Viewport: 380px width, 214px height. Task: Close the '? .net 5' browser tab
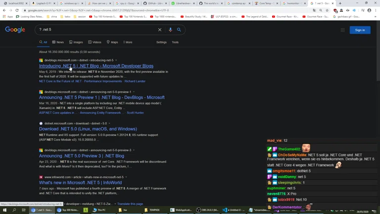point(332,3)
